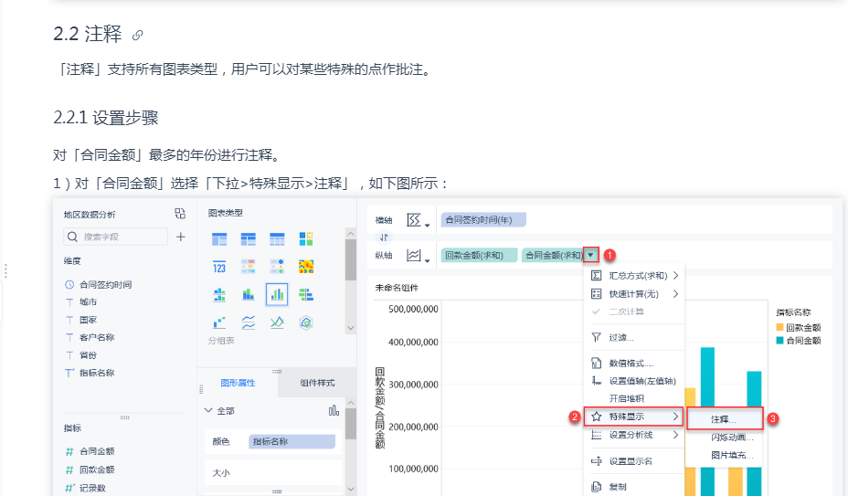Click the magnifier icon in the field search box
This screenshot has height=496, width=848.
pos(72,237)
